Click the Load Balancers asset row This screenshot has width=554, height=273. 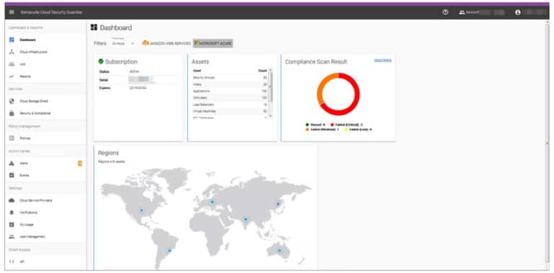tap(230, 104)
